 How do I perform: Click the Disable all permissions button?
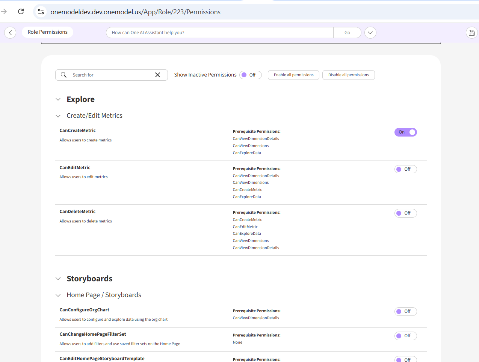348,75
